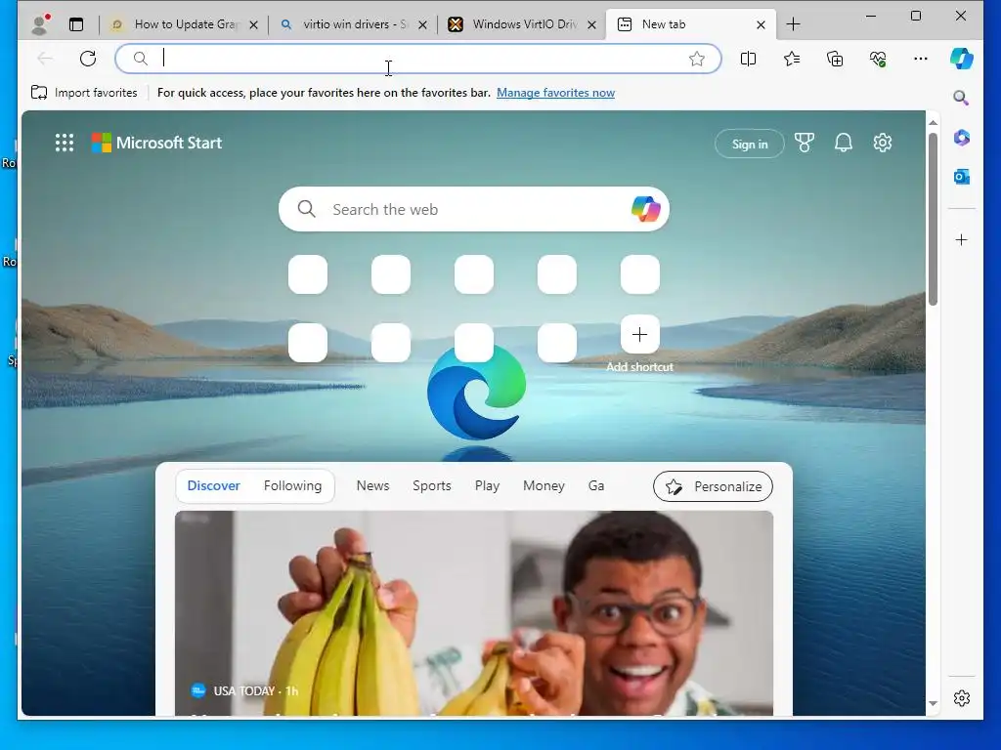This screenshot has width=1001, height=750.
Task: Click the Add shortcut plus tile
Action: (639, 334)
